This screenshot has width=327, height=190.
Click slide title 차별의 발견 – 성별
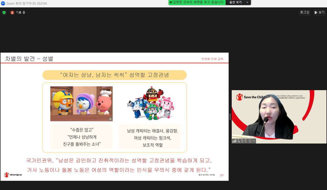(29, 59)
